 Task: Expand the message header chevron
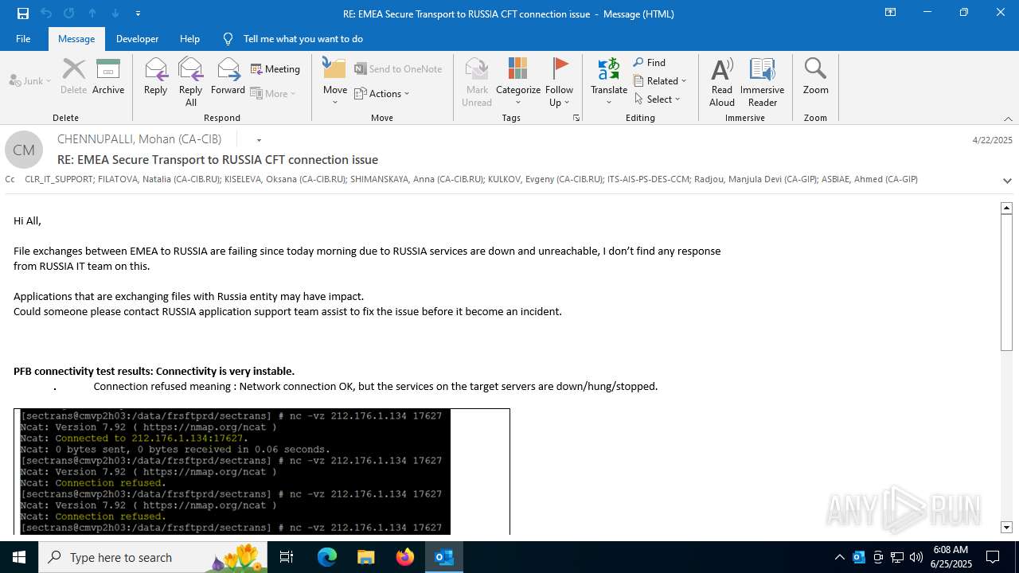(1007, 181)
